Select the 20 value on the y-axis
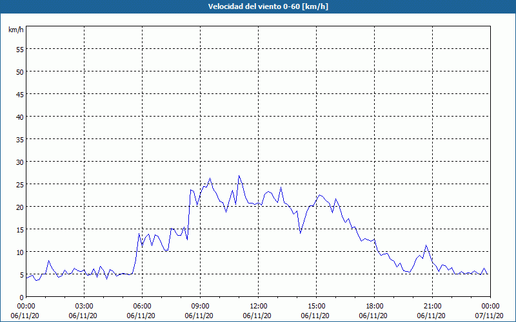This screenshot has width=516, height=322. [x=20, y=207]
